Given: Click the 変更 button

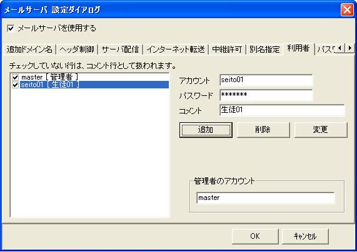Looking at the screenshot, I should (321, 130).
